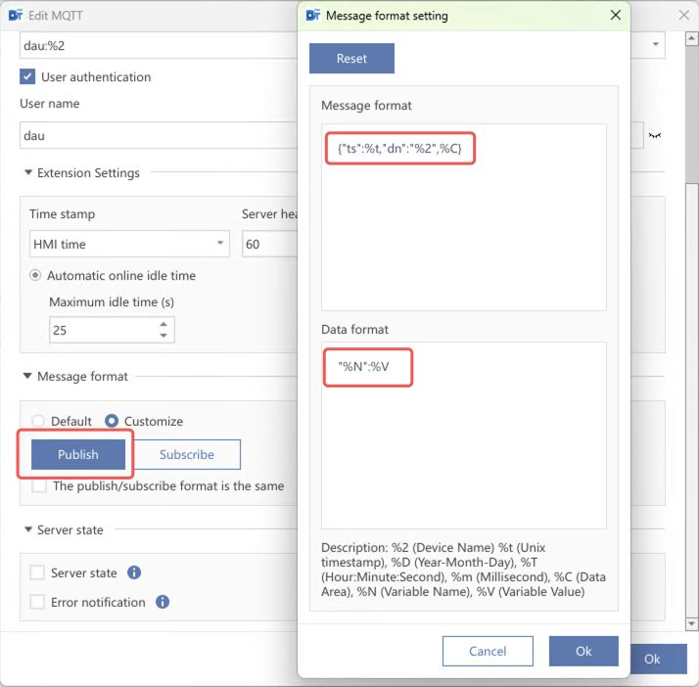
Task: Click the scrollbar down arrow of Edit MQTT
Action: tap(692, 623)
